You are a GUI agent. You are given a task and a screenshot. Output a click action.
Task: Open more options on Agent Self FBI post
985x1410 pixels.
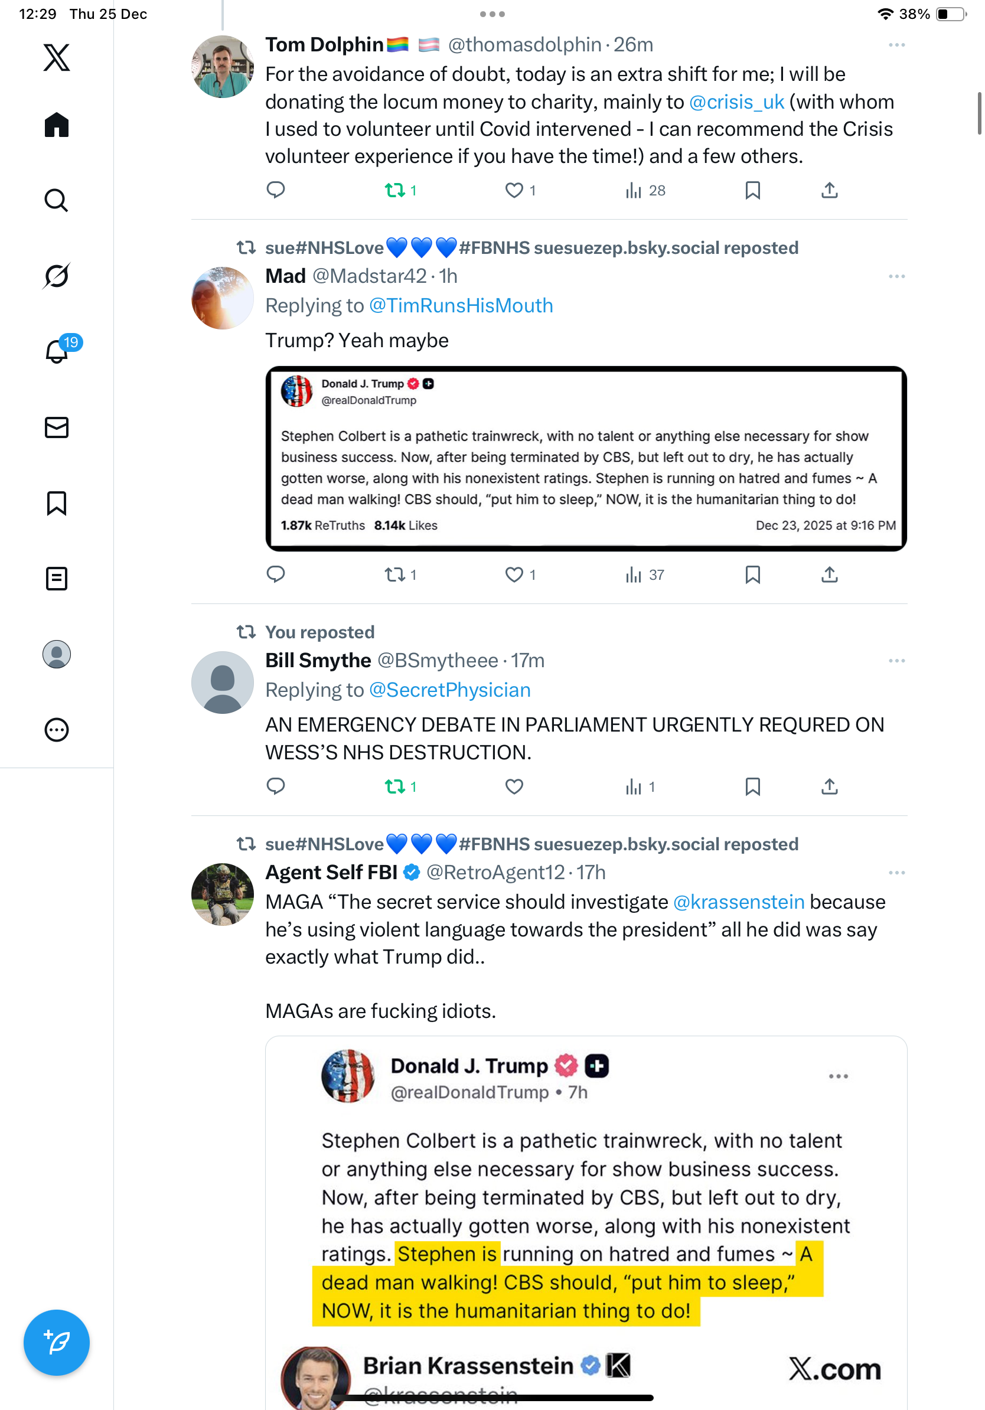(x=896, y=873)
